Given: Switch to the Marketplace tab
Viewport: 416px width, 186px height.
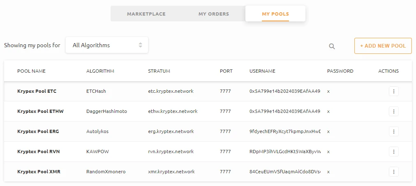Looking at the screenshot, I should click(x=146, y=14).
